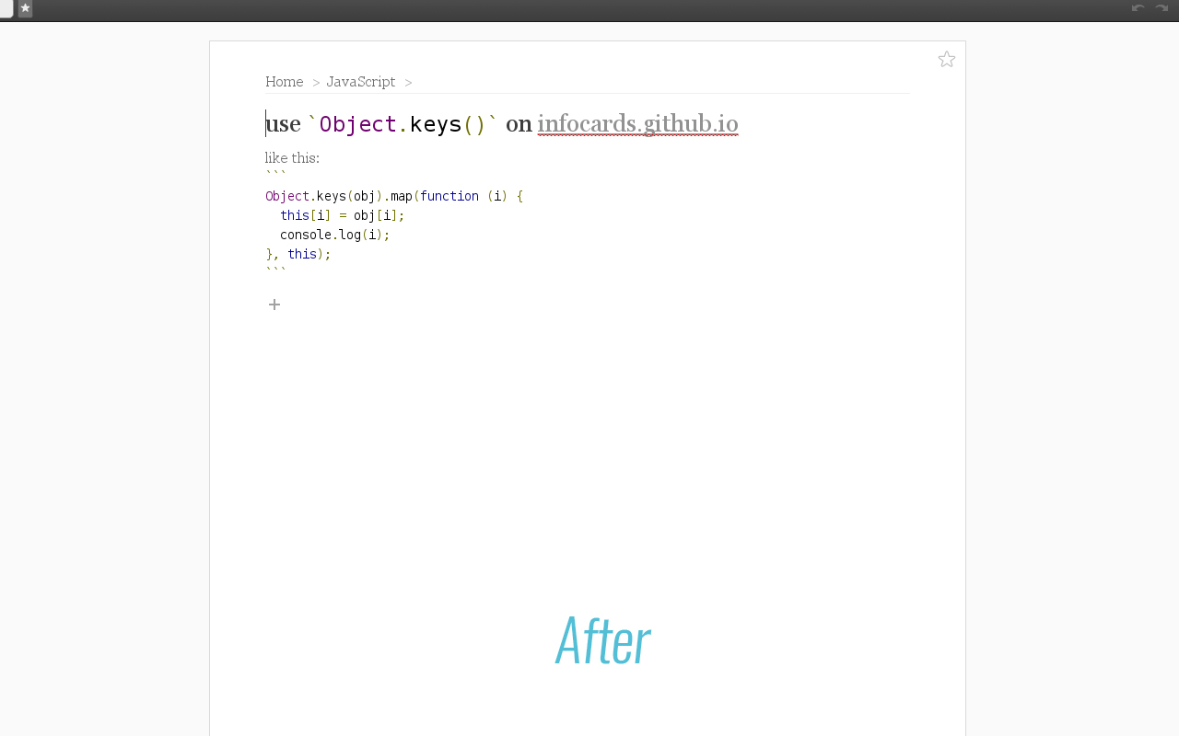Select the white tab at top-left corner

pos(6,8)
